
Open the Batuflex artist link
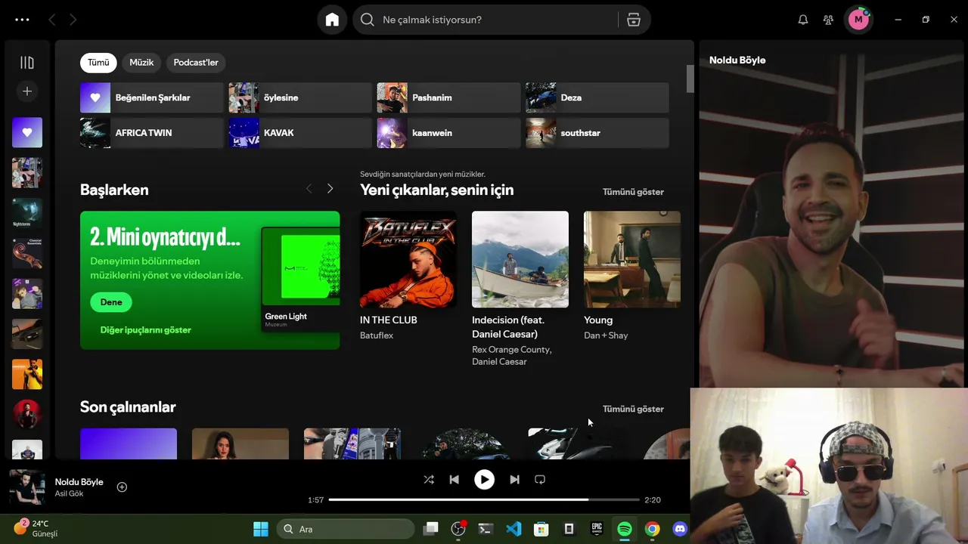[x=377, y=335]
